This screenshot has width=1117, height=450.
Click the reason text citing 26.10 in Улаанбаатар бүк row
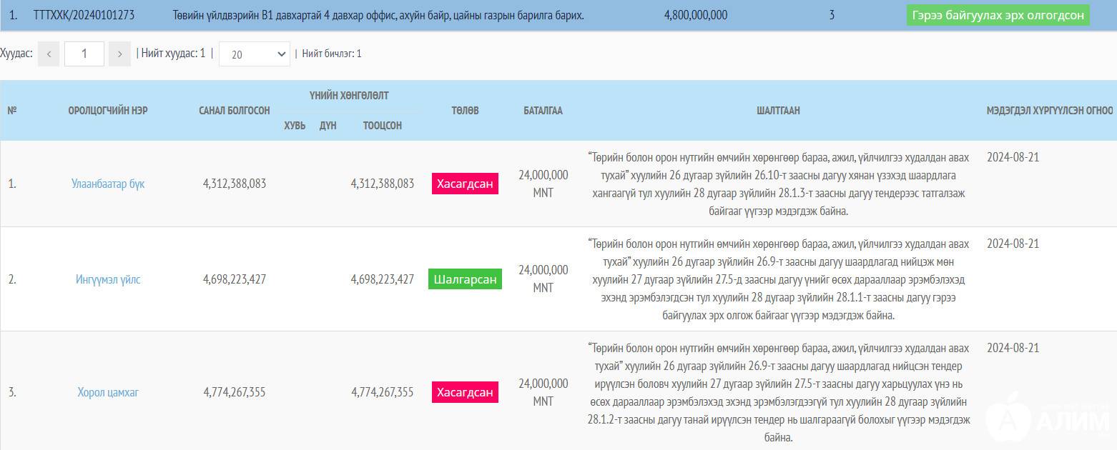click(778, 184)
